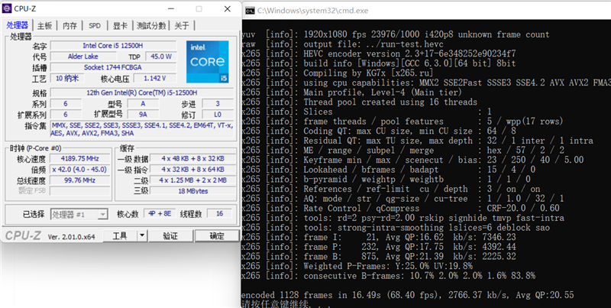Click the Alder Lake codename field

(83, 57)
